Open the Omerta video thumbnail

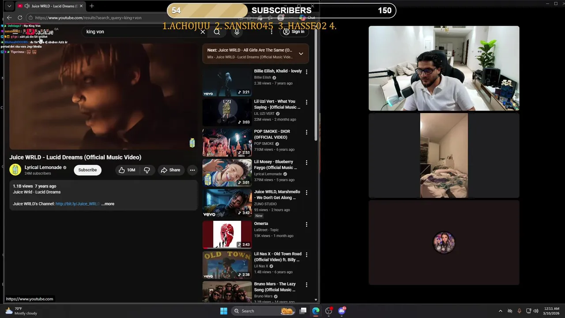click(x=227, y=235)
